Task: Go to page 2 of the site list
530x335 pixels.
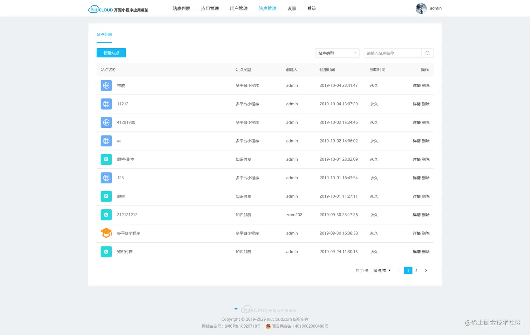Action: click(416, 270)
